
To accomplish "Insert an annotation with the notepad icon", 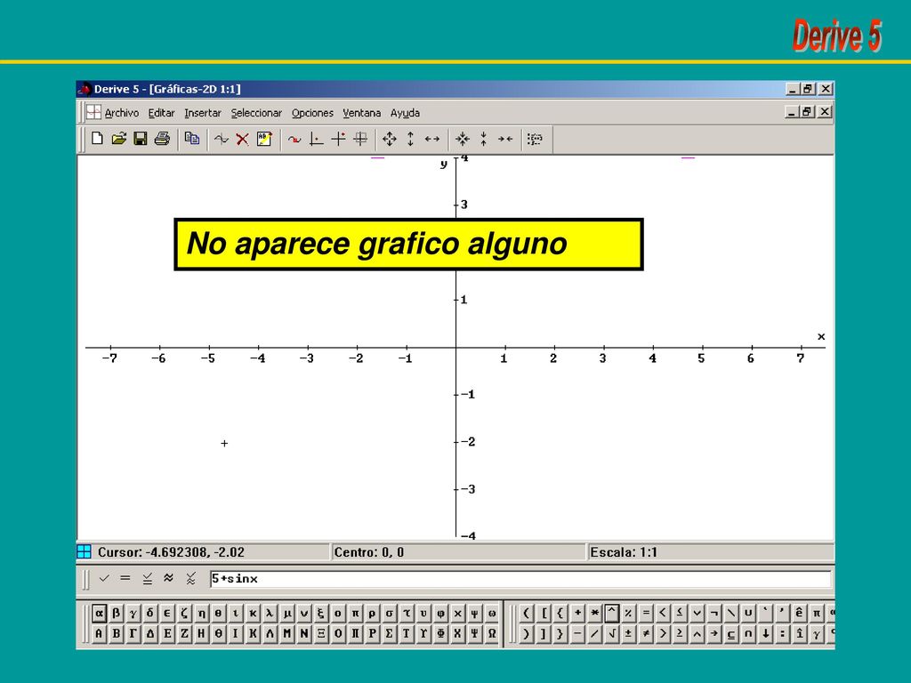I will (x=264, y=139).
